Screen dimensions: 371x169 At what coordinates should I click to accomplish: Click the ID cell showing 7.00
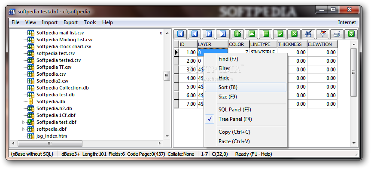(188, 104)
